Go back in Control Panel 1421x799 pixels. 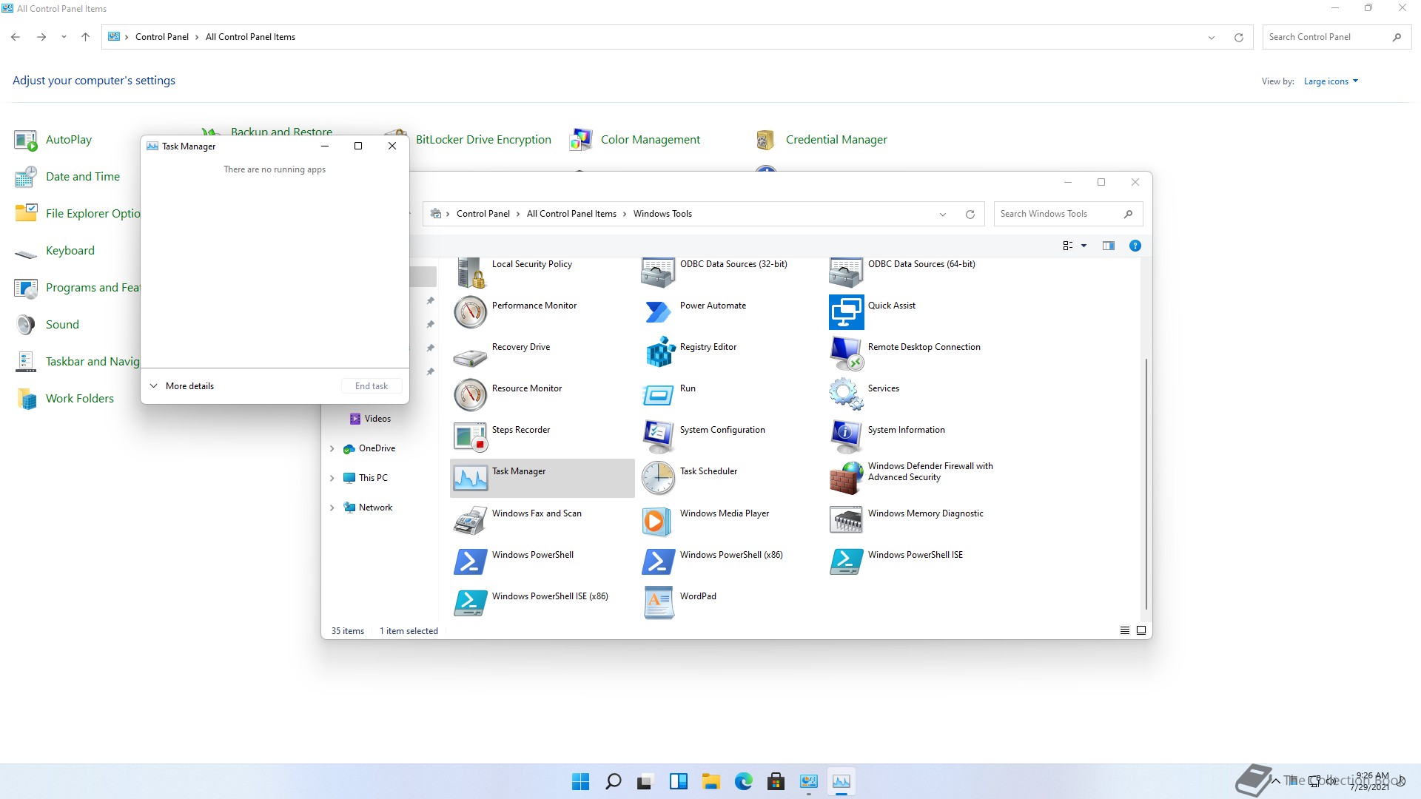16,37
